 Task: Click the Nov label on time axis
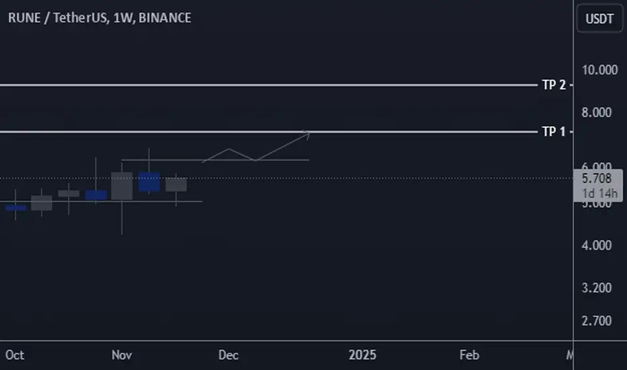pos(122,355)
